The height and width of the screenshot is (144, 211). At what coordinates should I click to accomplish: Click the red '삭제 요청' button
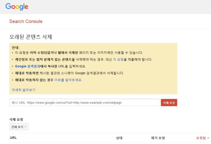169,103
